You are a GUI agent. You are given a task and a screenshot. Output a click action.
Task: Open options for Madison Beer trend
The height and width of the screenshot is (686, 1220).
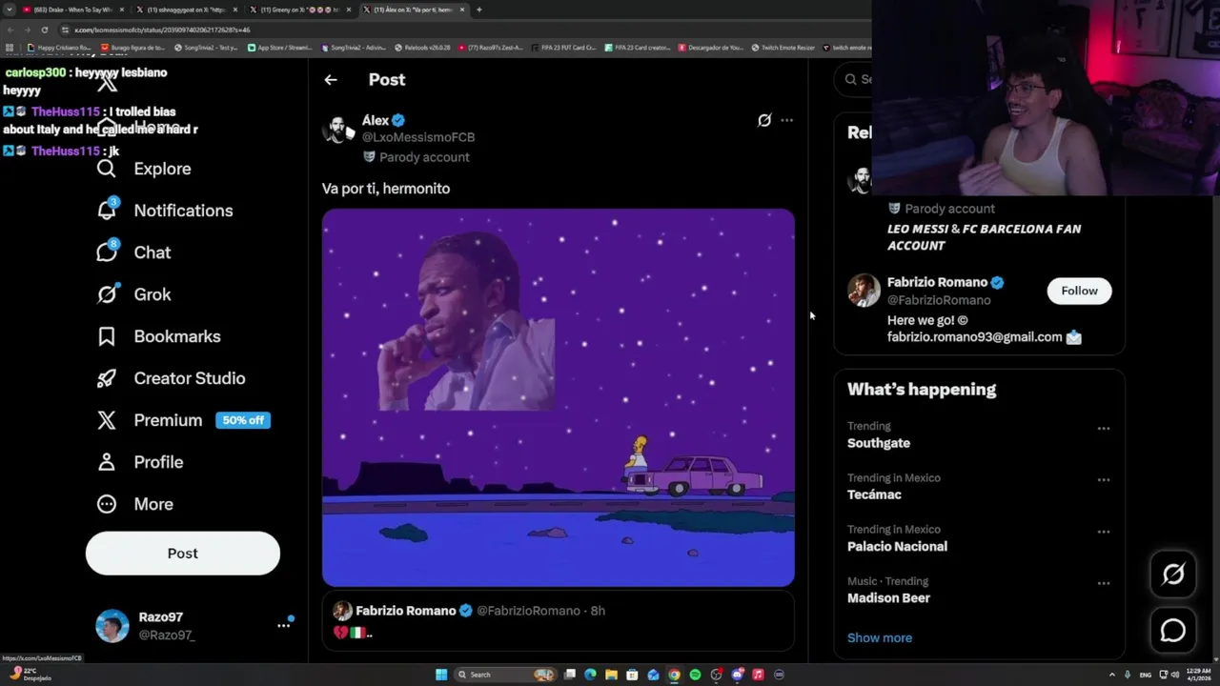tap(1104, 583)
